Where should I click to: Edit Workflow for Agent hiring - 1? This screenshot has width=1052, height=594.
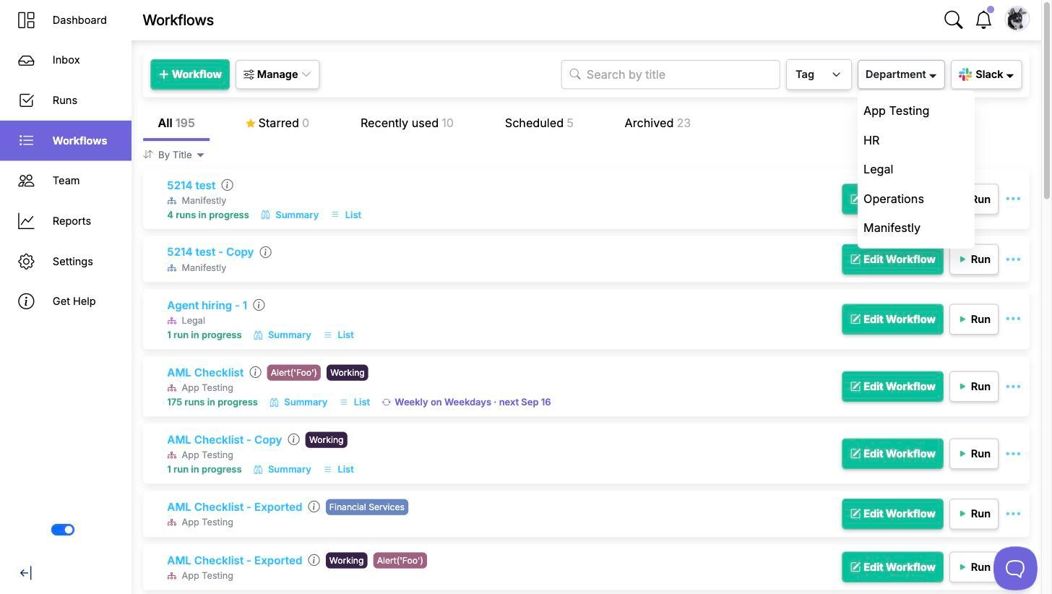tap(892, 319)
